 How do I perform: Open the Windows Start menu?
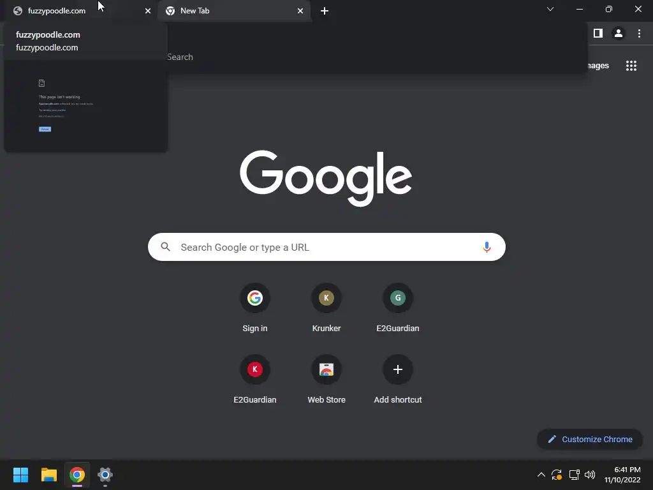pyautogui.click(x=20, y=475)
